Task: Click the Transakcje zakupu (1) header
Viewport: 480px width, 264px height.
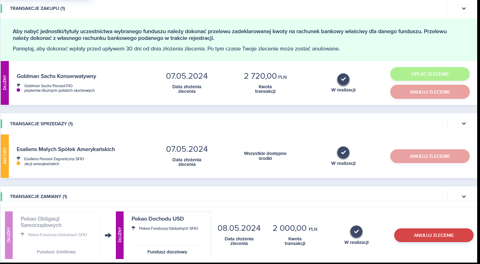Action: pos(37,8)
